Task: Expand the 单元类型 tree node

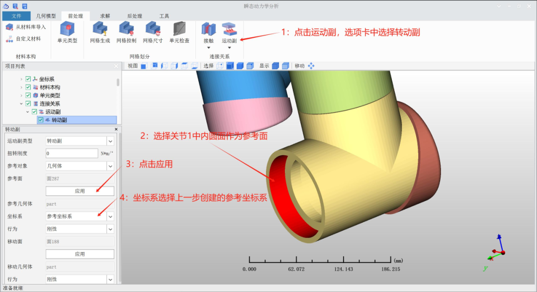Action: 21,96
